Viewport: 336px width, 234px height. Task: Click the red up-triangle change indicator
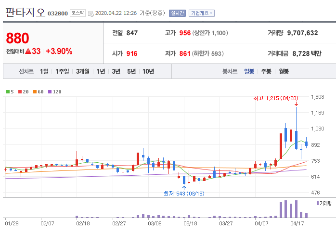tap(28, 51)
